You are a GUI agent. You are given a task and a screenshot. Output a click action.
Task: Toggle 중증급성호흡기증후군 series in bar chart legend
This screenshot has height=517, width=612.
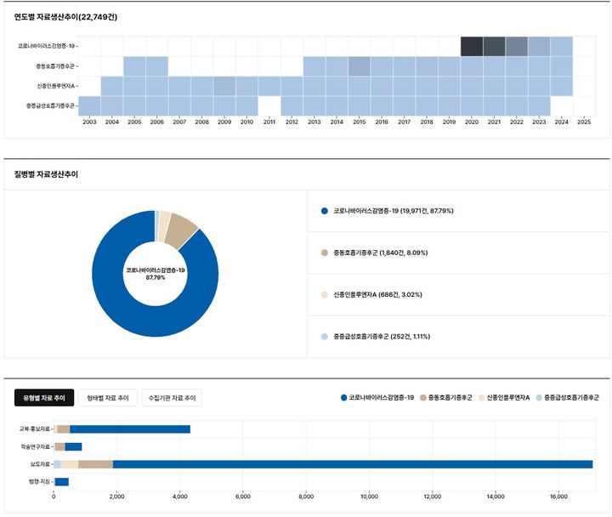[571, 398]
